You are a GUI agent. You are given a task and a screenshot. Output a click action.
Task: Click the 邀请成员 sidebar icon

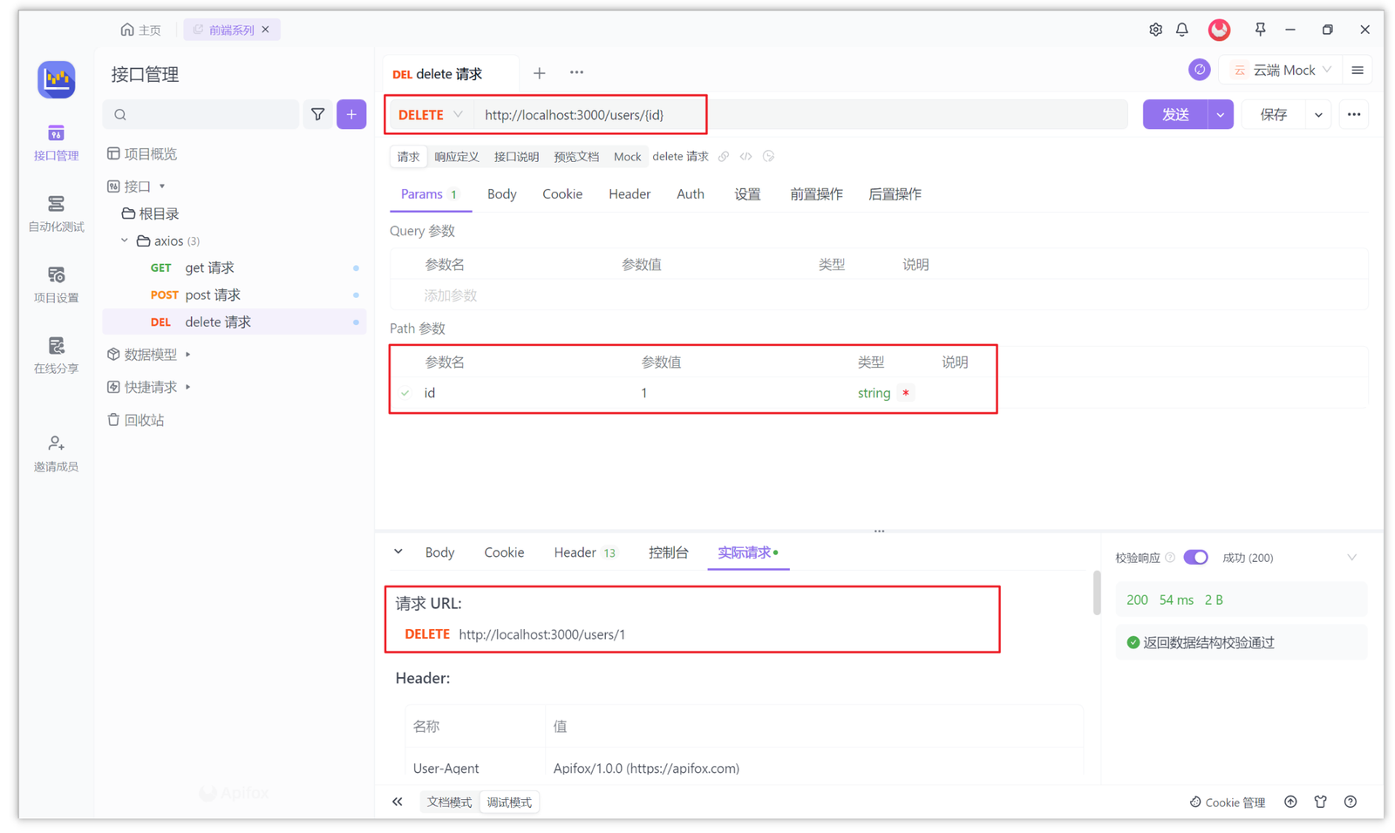tap(56, 452)
